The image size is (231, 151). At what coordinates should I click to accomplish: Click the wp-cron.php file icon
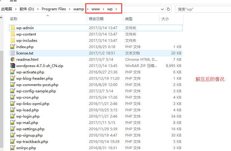click(x=13, y=97)
